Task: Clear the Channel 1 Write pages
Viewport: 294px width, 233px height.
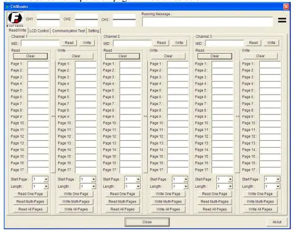Action: click(x=76, y=56)
